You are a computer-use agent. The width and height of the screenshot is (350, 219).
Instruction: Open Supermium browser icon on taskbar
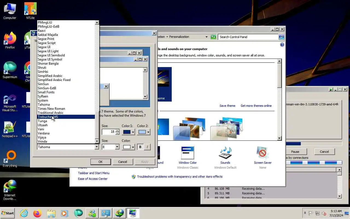pos(78,213)
